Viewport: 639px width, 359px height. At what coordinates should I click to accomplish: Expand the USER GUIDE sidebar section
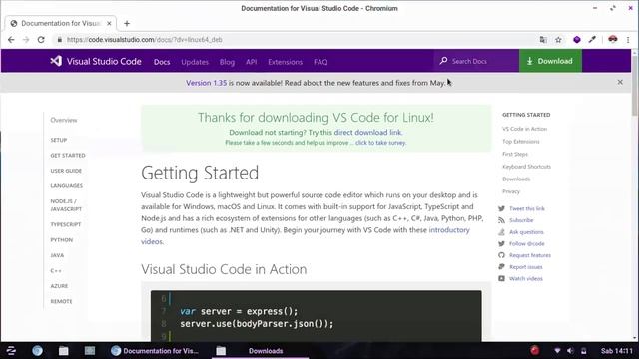click(x=66, y=171)
